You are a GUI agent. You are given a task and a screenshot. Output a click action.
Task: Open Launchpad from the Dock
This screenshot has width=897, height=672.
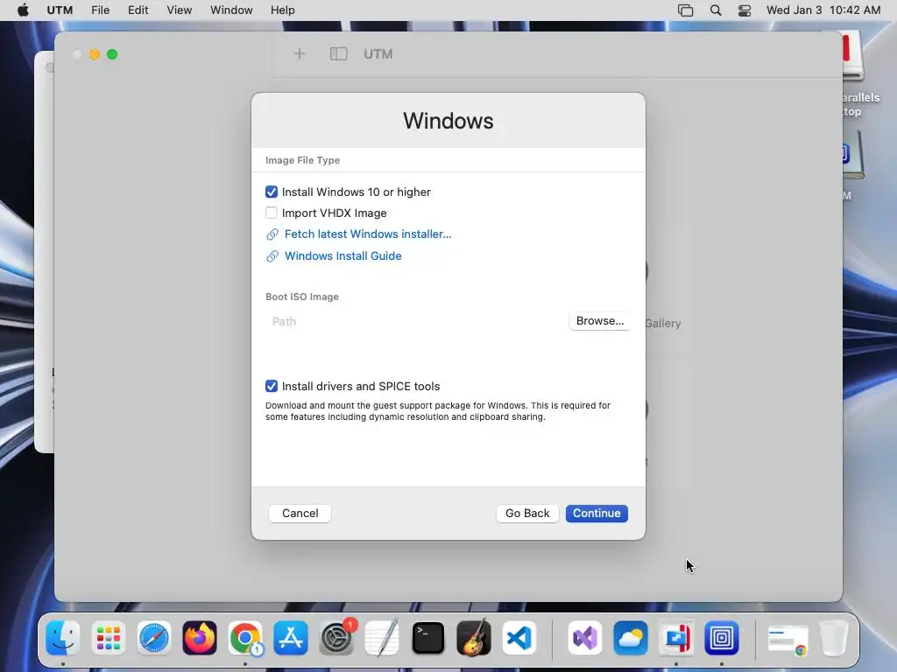[108, 638]
